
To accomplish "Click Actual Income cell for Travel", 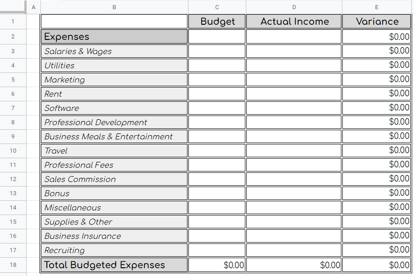I will [294, 150].
